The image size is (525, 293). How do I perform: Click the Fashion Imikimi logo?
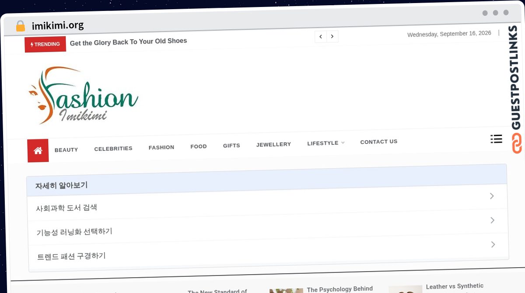pyautogui.click(x=84, y=95)
